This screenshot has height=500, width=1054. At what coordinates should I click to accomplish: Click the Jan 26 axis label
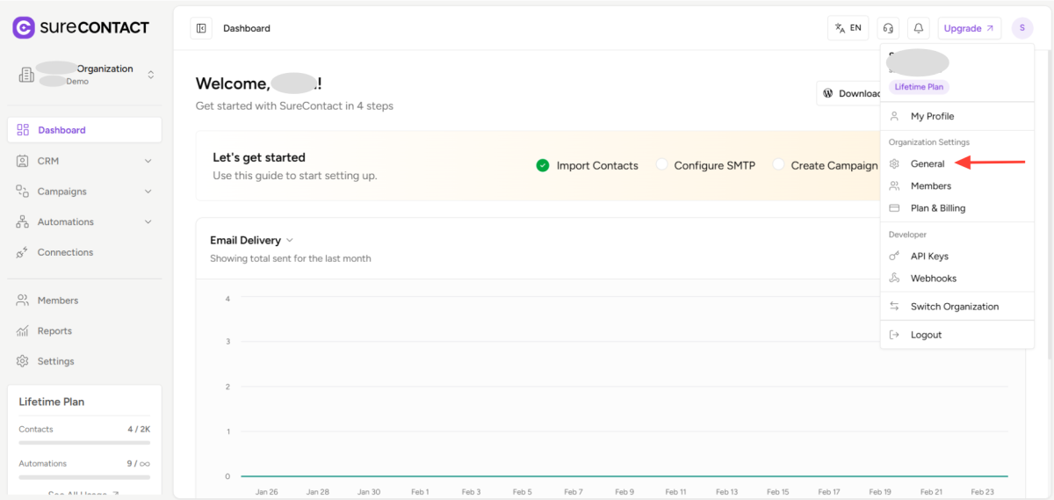point(265,492)
